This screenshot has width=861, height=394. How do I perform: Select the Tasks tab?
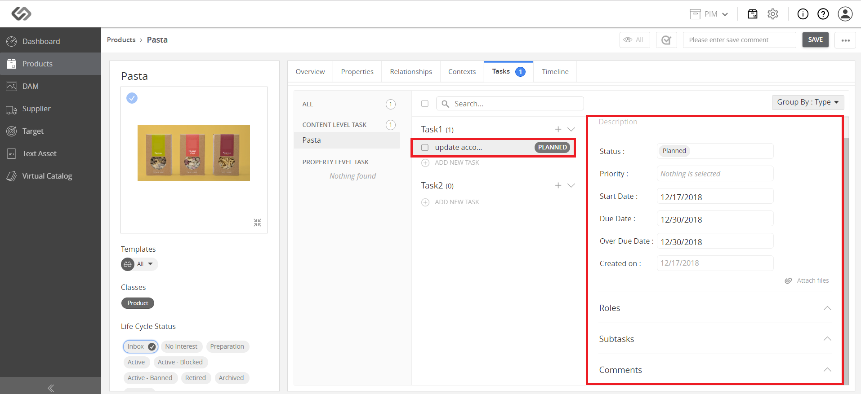509,72
